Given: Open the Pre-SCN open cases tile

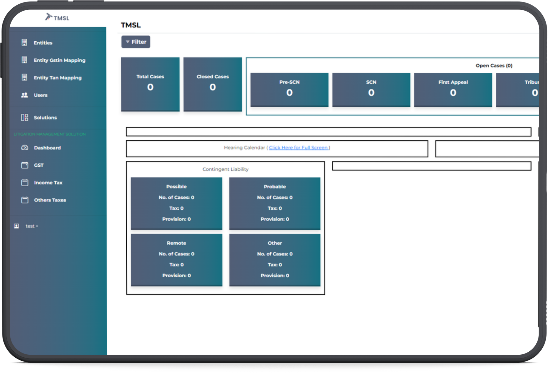Looking at the screenshot, I should [x=289, y=89].
